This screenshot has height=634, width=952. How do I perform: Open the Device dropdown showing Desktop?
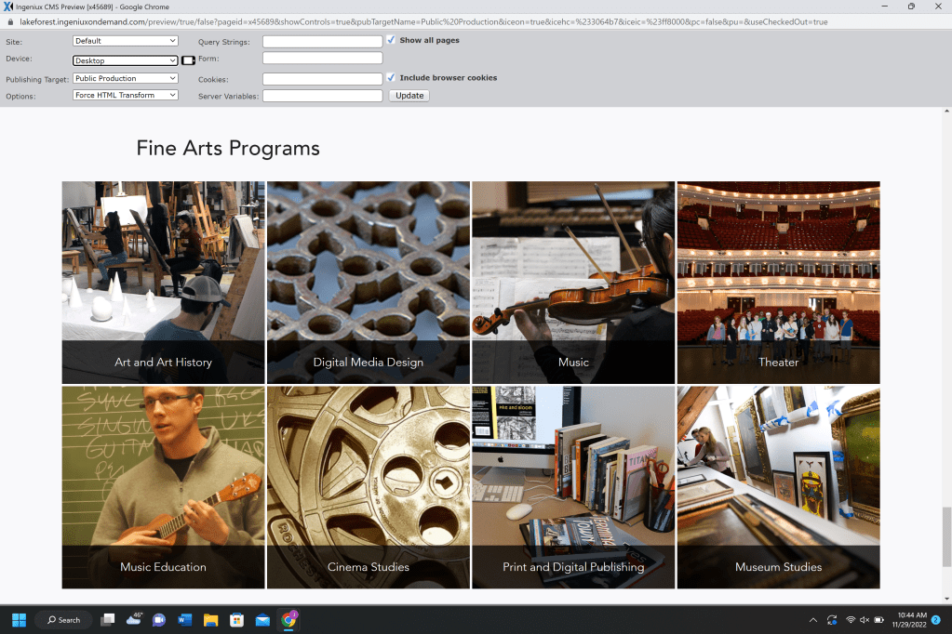[125, 60]
